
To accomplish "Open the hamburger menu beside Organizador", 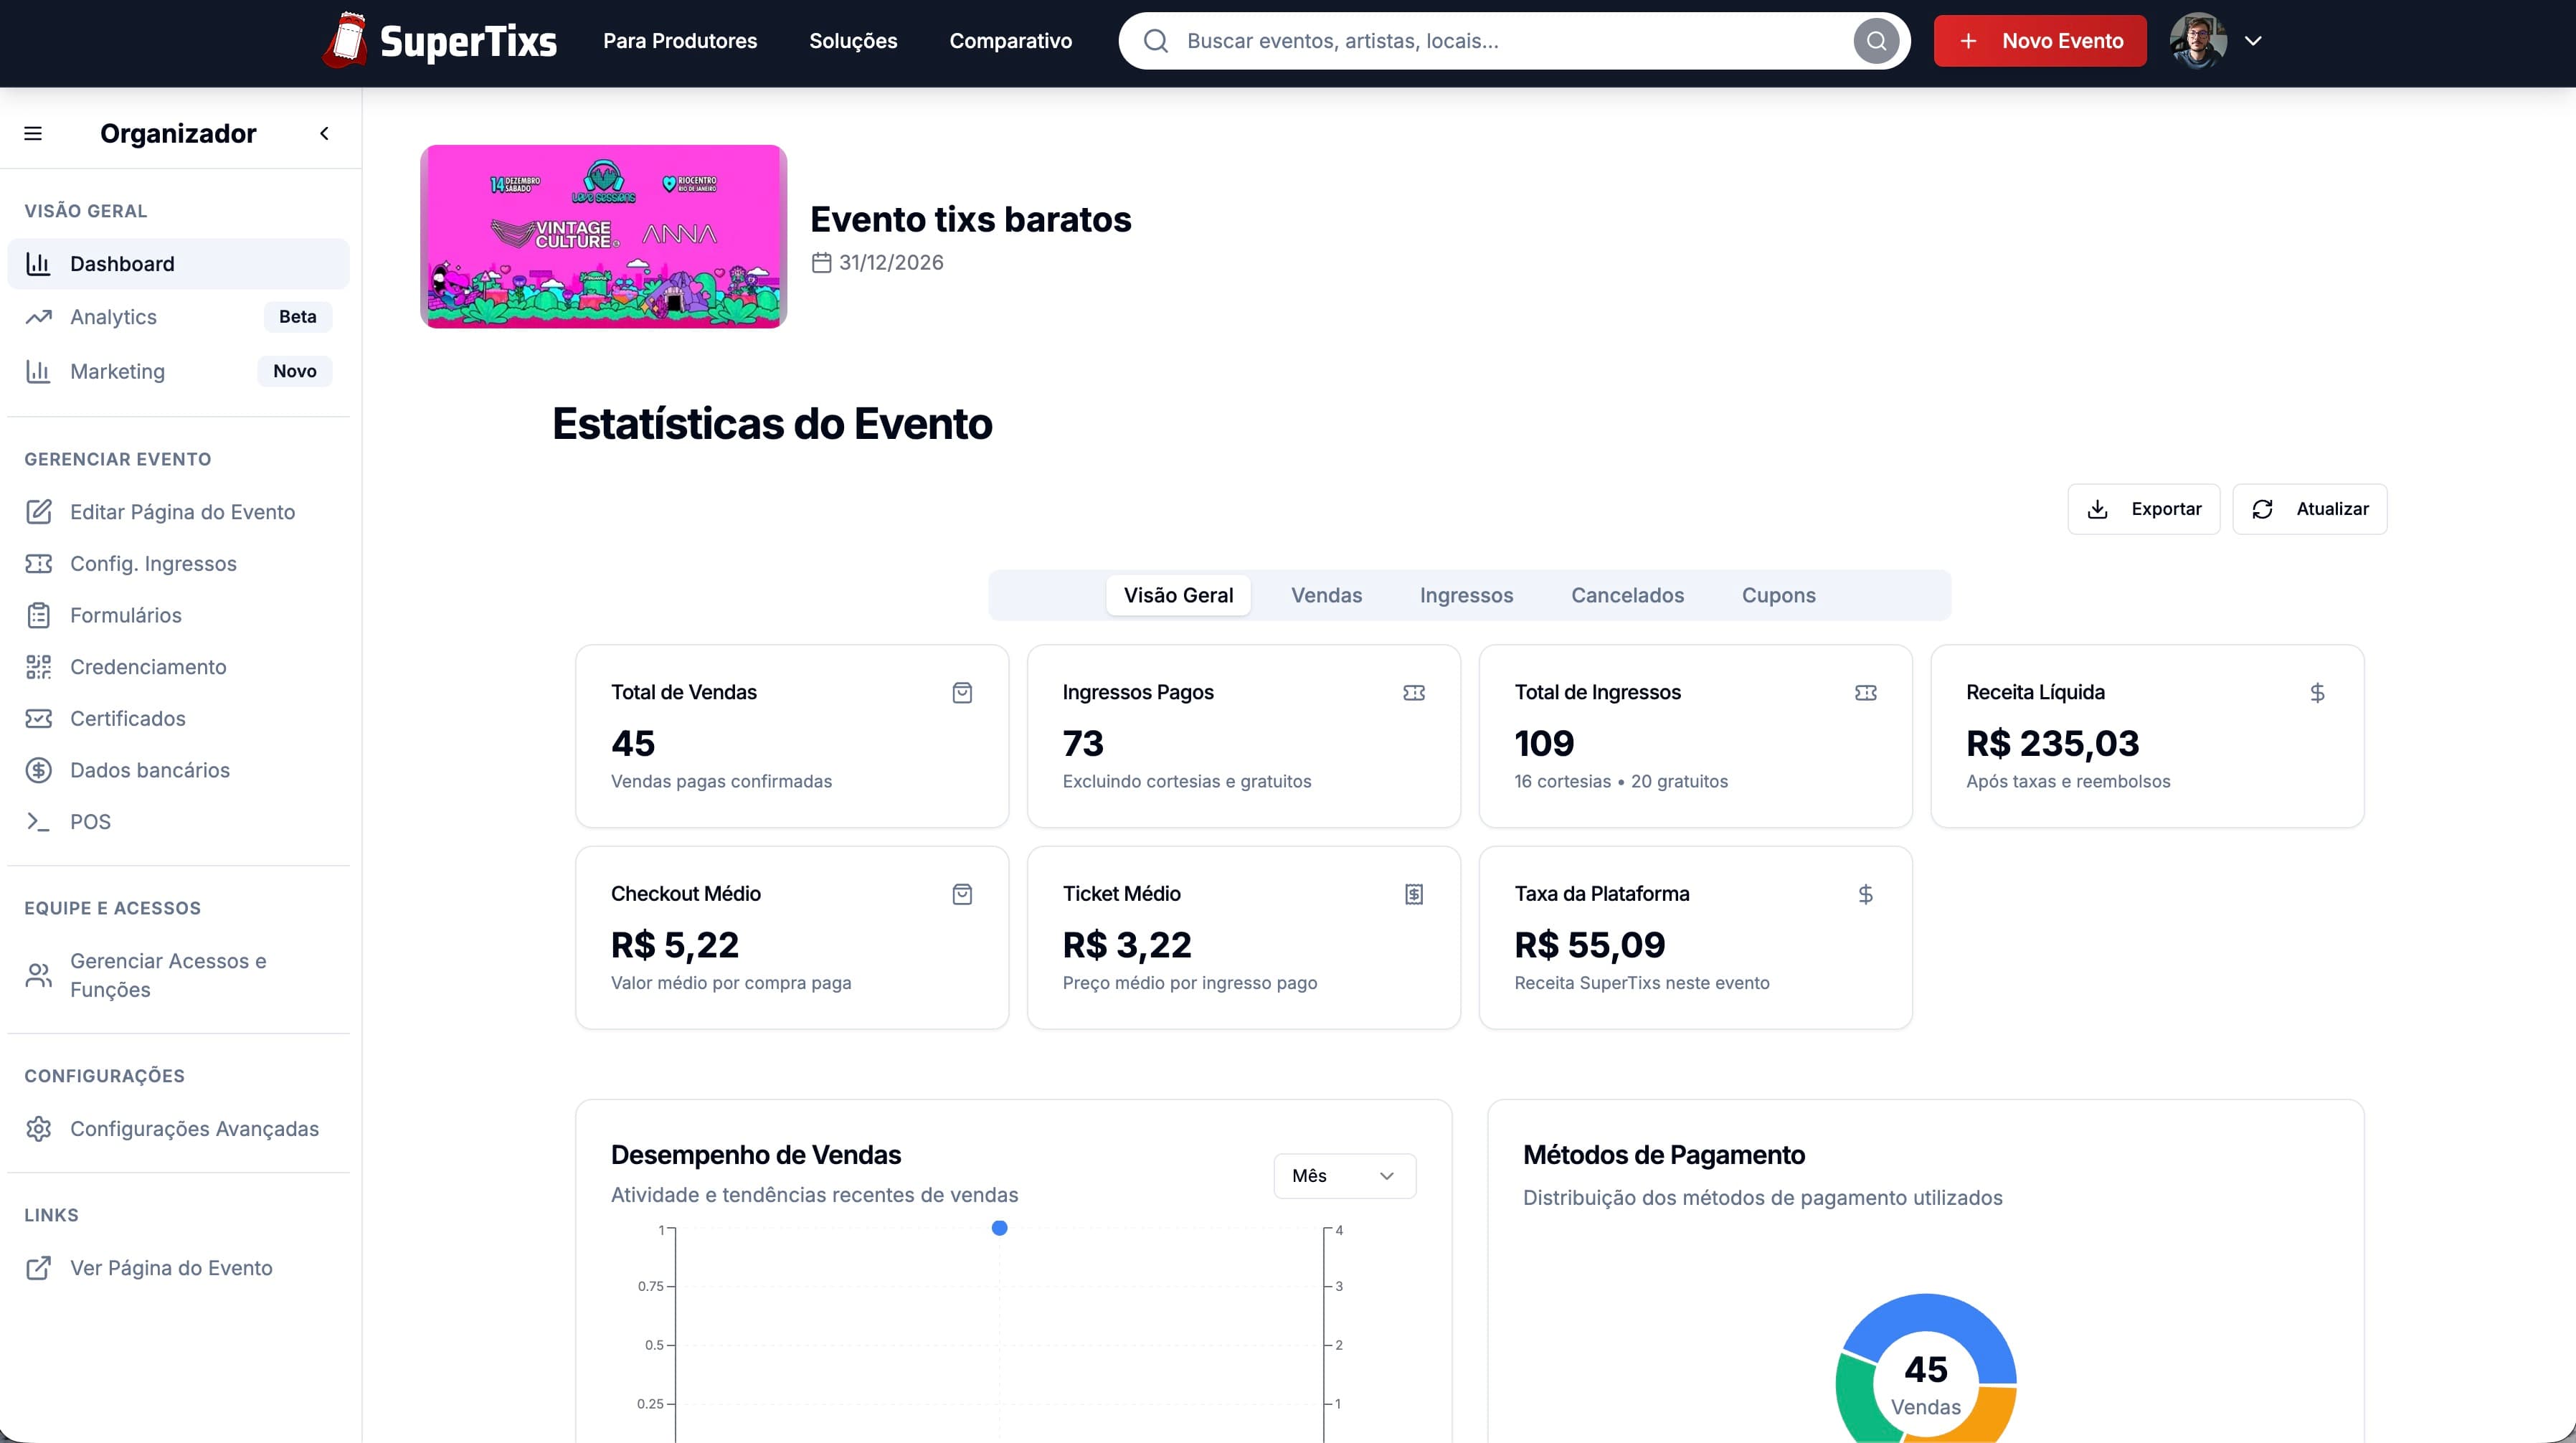I will click(33, 133).
